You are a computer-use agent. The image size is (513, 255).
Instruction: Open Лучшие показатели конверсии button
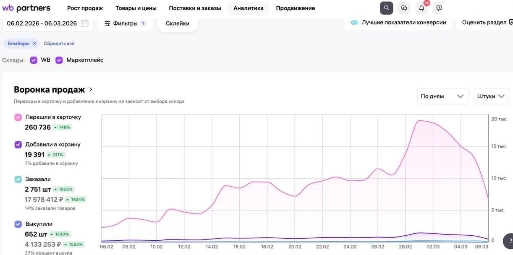pos(398,23)
